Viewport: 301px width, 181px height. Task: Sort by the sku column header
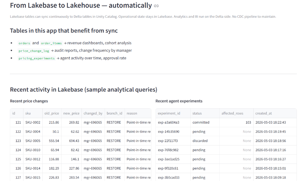pyautogui.click(x=33, y=113)
